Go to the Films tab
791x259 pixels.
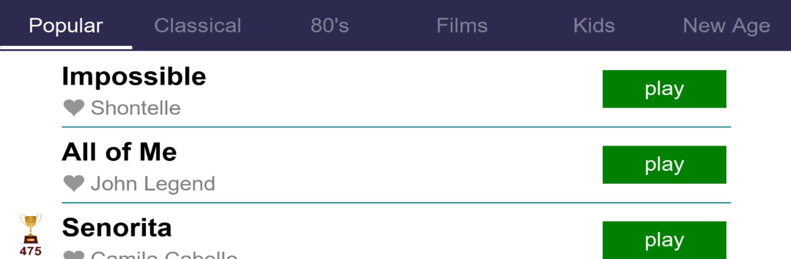[462, 25]
